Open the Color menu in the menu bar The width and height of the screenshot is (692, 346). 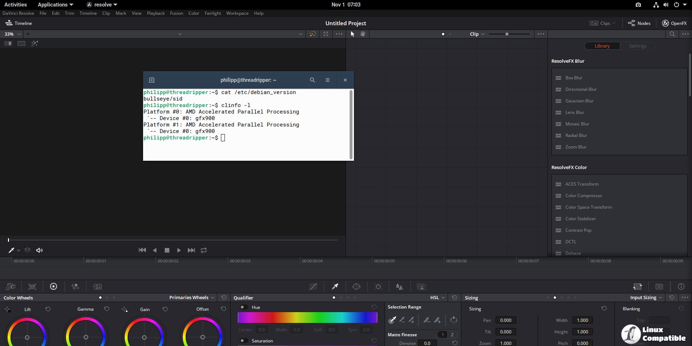[x=194, y=13]
